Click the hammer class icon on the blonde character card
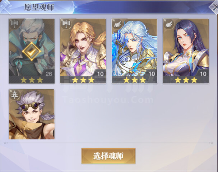The height and width of the screenshot is (172, 218). (66, 23)
